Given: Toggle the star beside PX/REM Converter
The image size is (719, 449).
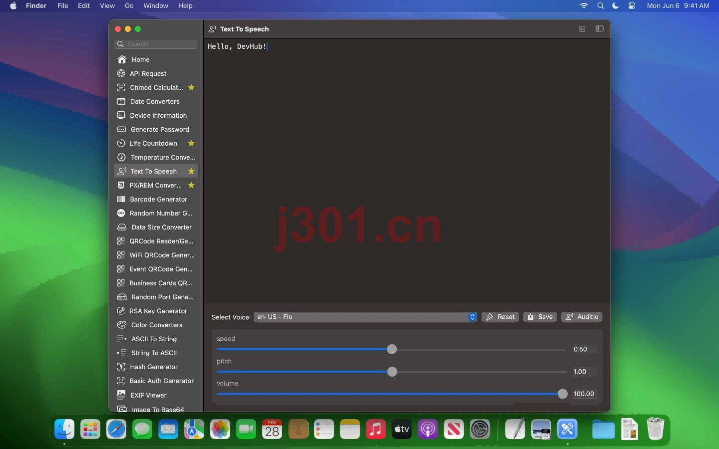Looking at the screenshot, I should [x=191, y=185].
